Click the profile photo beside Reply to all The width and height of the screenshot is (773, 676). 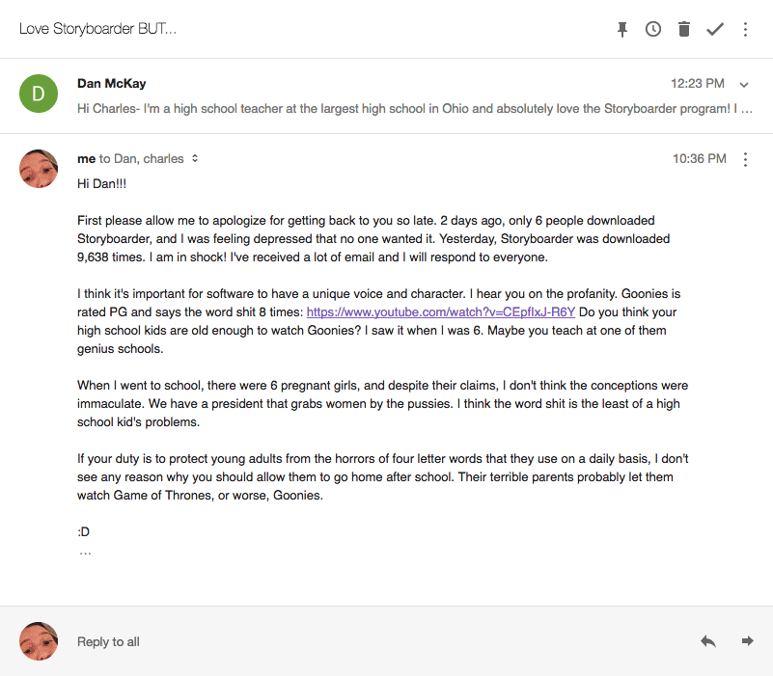[39, 641]
